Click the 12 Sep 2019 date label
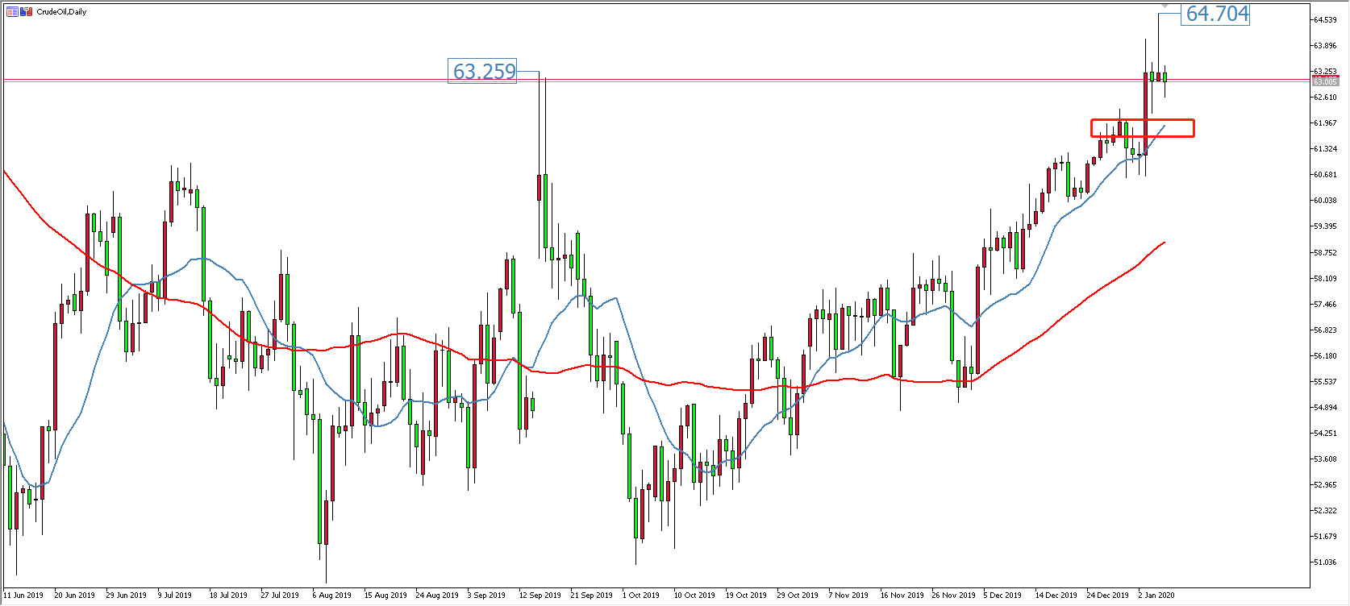 click(x=540, y=596)
